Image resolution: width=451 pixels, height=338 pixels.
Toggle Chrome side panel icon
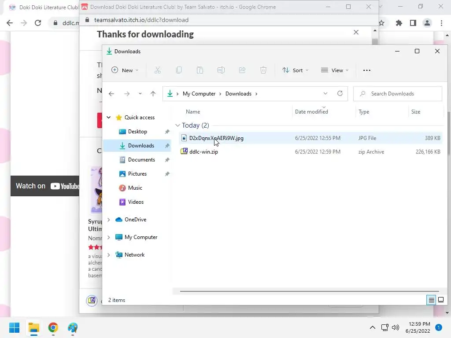pyautogui.click(x=413, y=23)
